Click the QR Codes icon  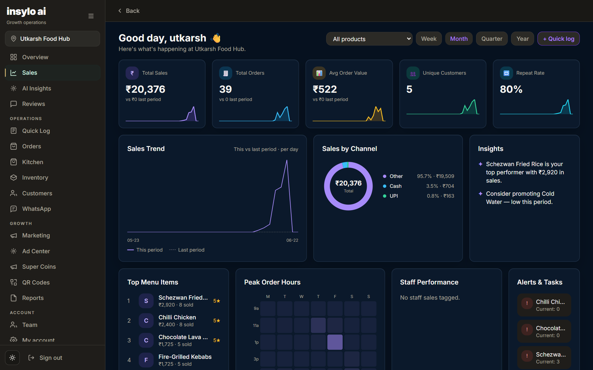[14, 283]
